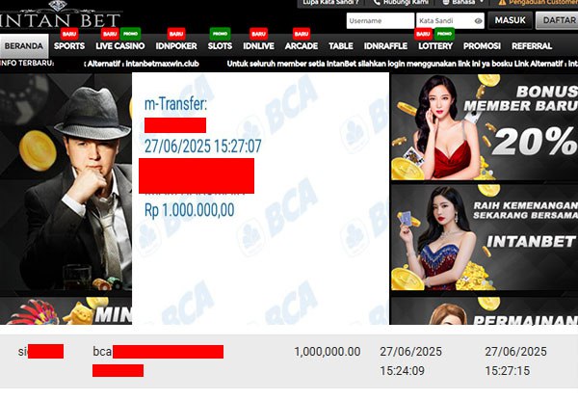Image resolution: width=578 pixels, height=400 pixels.
Task: Open the Bonus Member Baru 20% banner
Action: click(x=485, y=127)
